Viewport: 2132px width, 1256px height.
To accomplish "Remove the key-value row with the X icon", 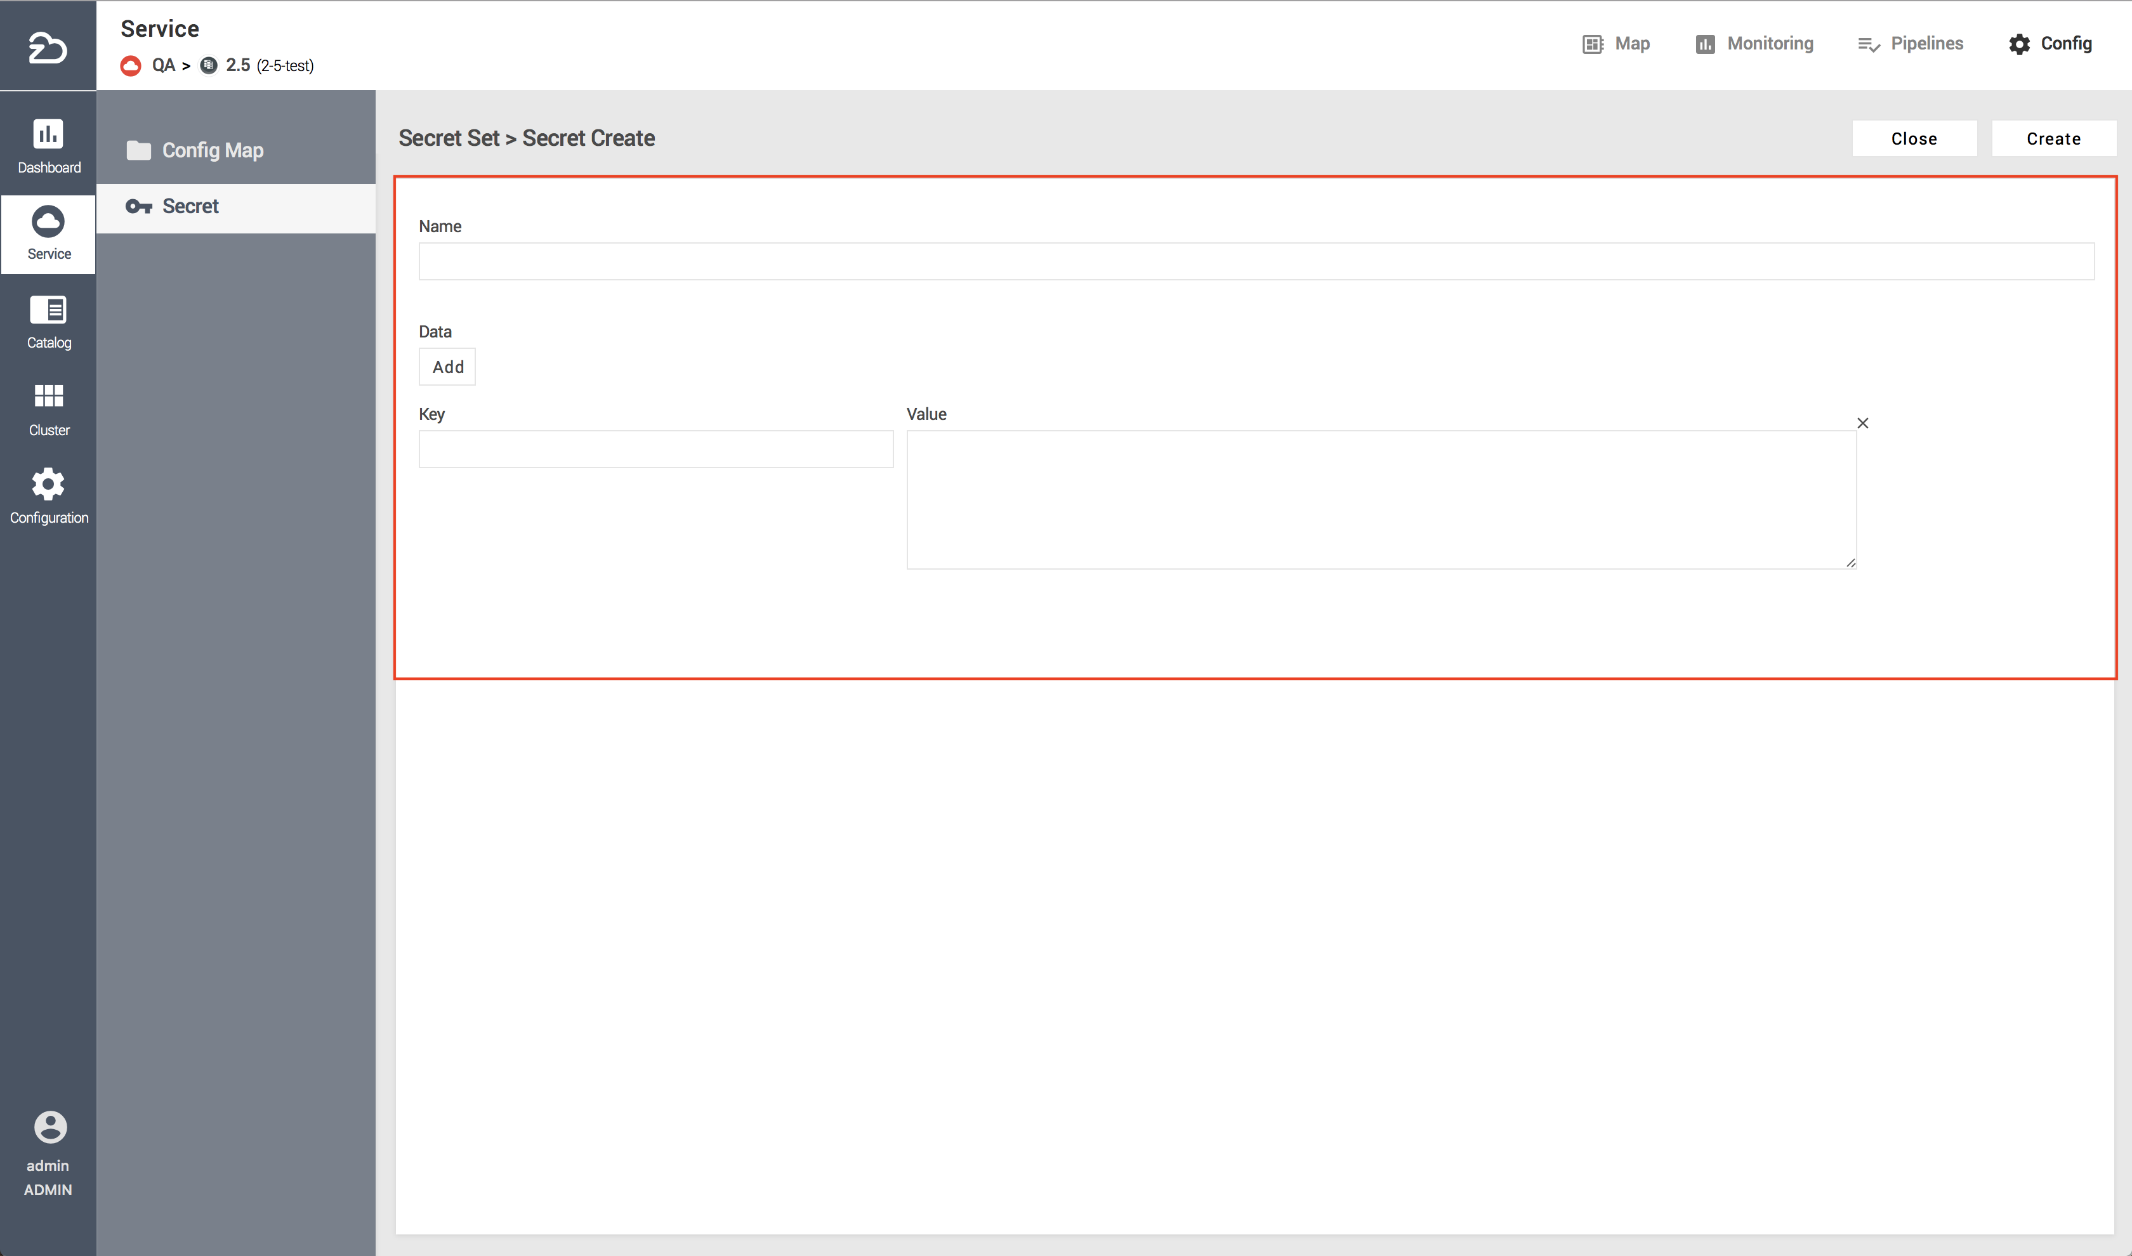I will point(1862,423).
